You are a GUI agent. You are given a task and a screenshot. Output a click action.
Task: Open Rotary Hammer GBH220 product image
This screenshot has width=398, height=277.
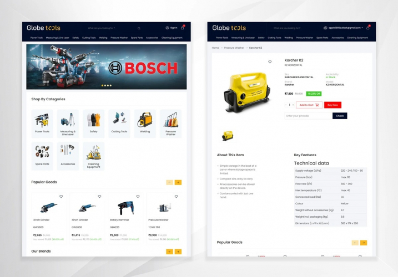(125, 208)
